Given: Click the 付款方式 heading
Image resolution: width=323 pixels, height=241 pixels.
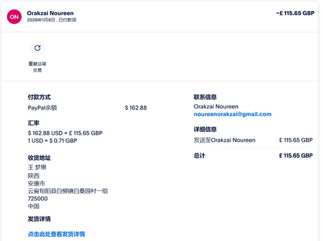Looking at the screenshot, I should click(39, 97).
